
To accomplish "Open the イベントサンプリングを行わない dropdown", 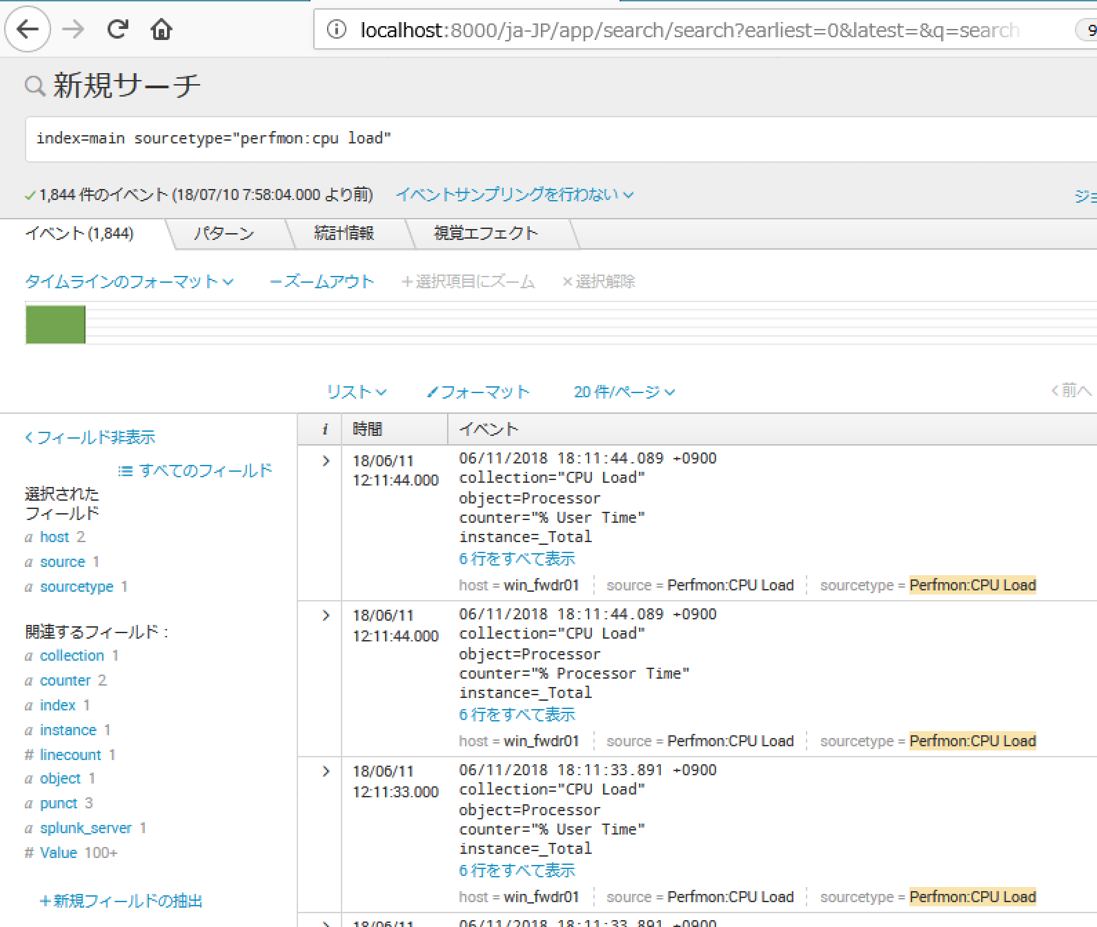I will [515, 195].
